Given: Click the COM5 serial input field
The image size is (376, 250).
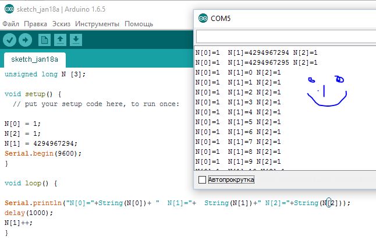Looking at the screenshot, I should click(286, 37).
